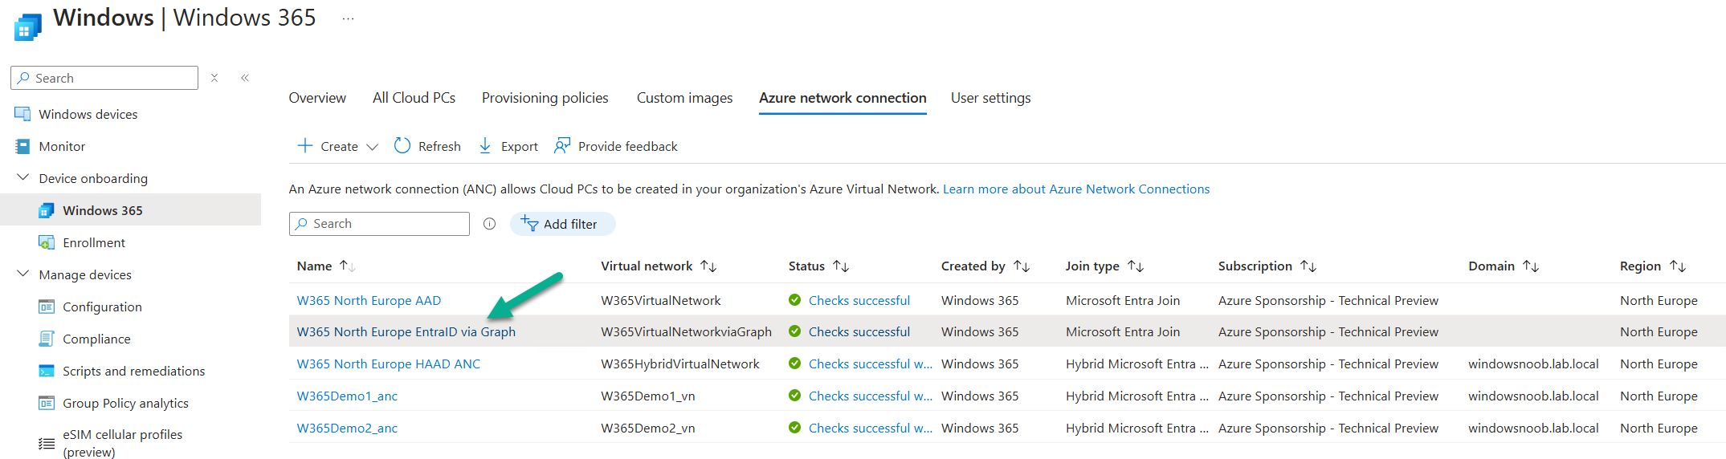Collapse the Manage devices section
This screenshot has width=1726, height=459.
(22, 274)
